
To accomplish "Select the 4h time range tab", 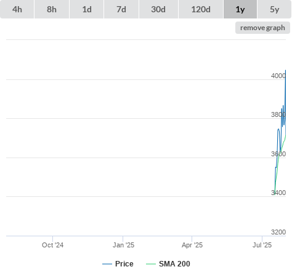I will click(17, 9).
